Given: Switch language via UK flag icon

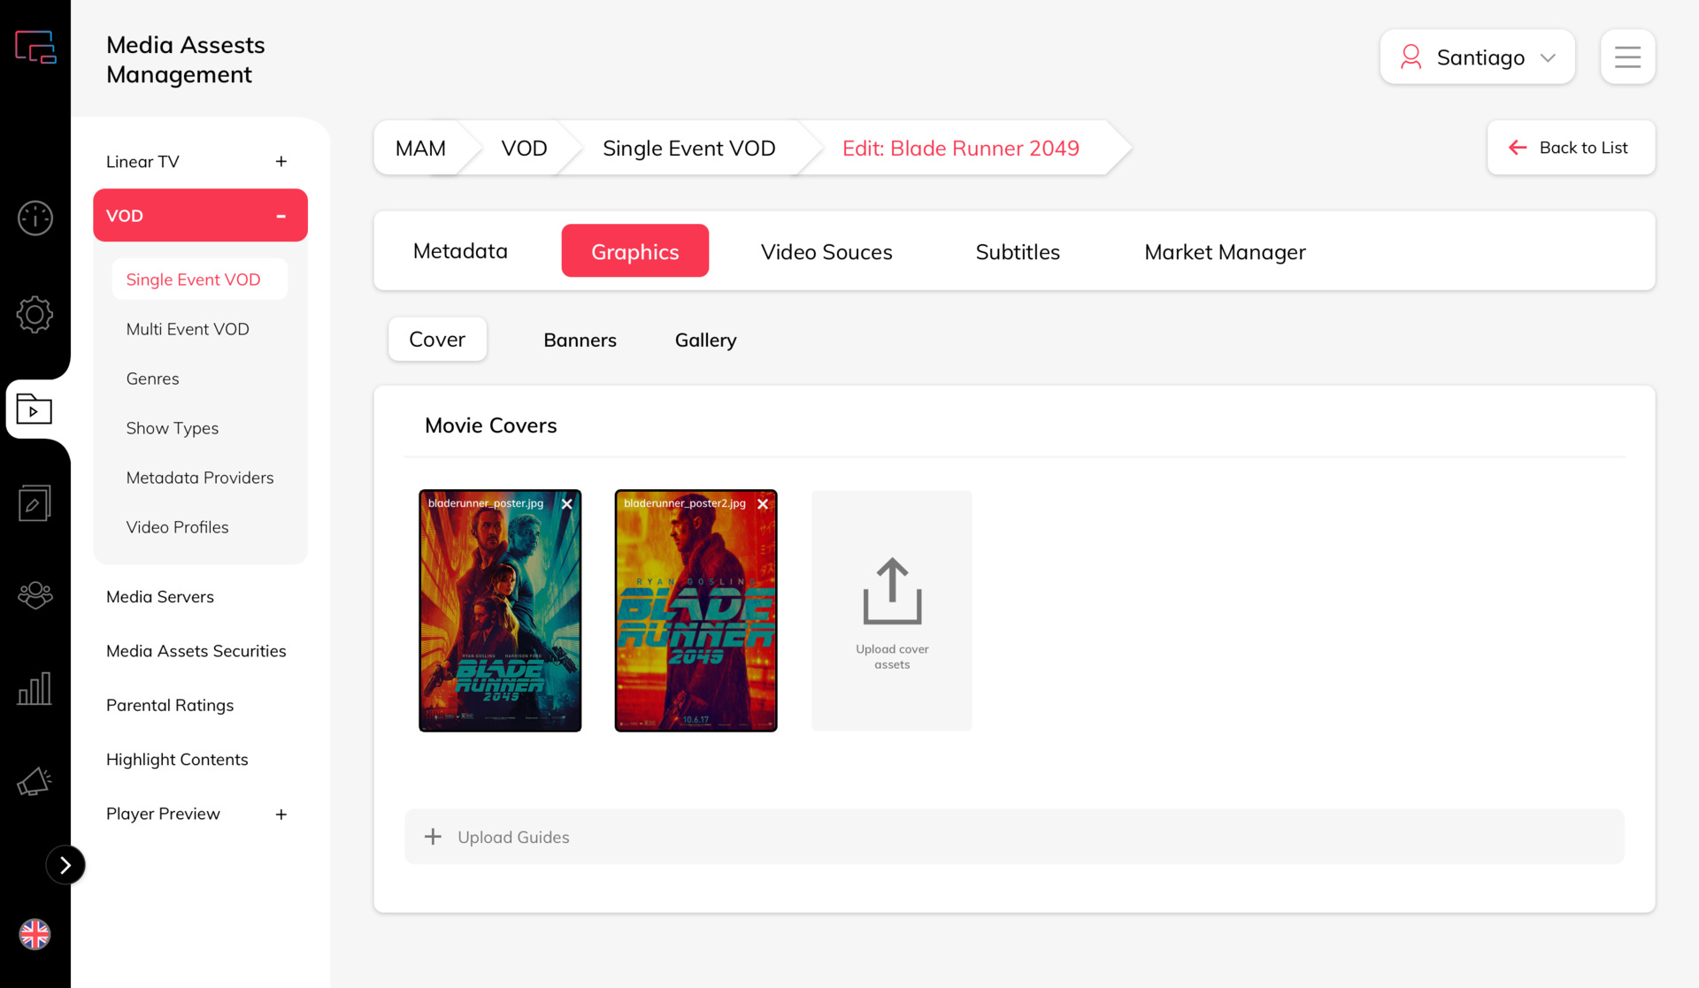Looking at the screenshot, I should coord(35,934).
